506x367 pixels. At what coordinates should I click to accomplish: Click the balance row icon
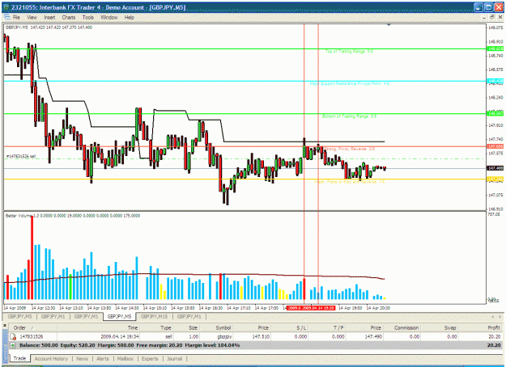(x=13, y=345)
